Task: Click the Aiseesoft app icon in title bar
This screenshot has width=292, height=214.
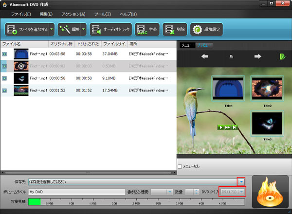Action: pyautogui.click(x=5, y=5)
